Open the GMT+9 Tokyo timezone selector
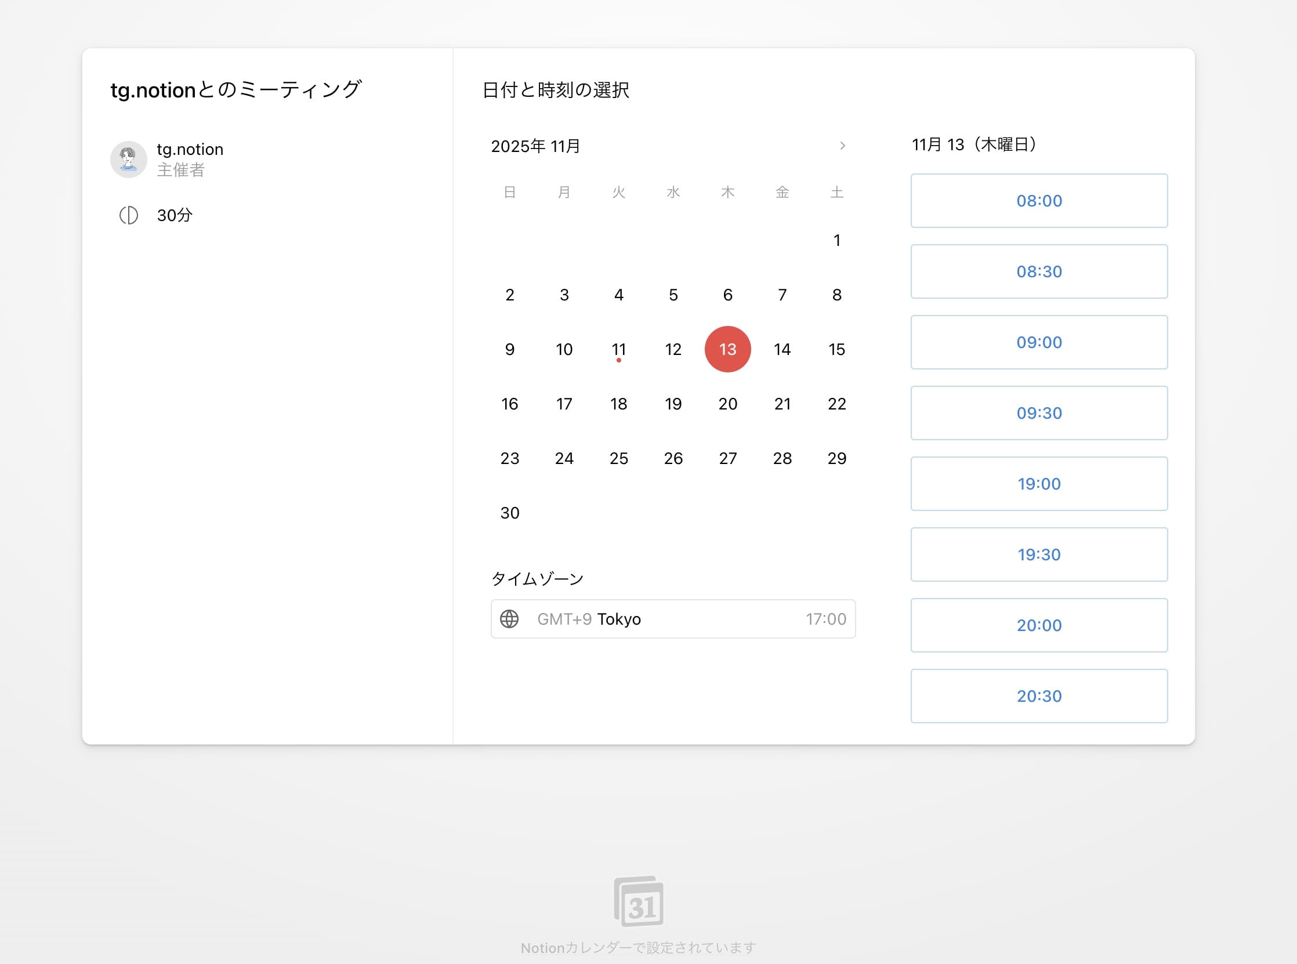Screen dimensions: 1297x964 click(x=674, y=618)
